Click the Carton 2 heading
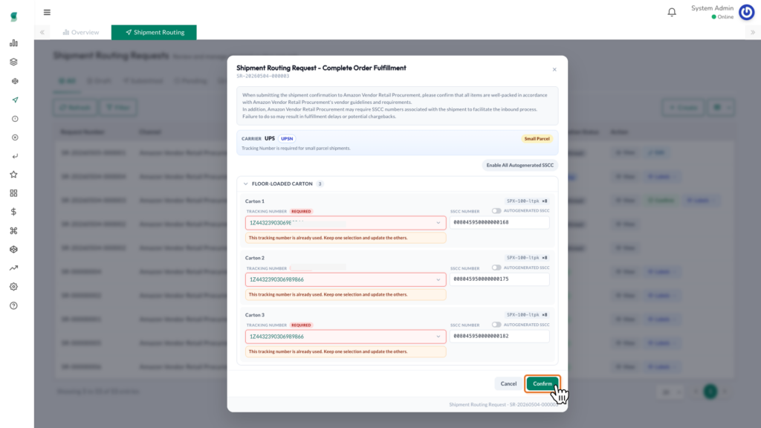Screen dimensions: 761x428 pos(255,258)
